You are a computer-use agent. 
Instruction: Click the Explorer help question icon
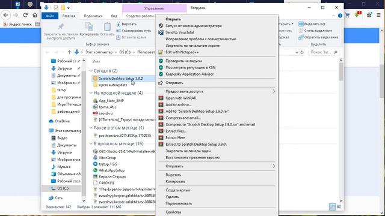340,16
